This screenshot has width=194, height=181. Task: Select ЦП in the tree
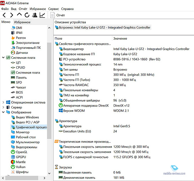16,63
